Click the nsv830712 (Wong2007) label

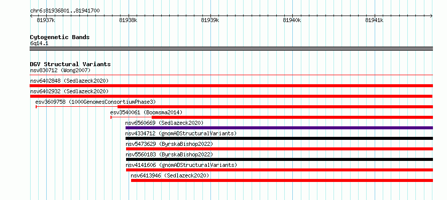pos(60,70)
